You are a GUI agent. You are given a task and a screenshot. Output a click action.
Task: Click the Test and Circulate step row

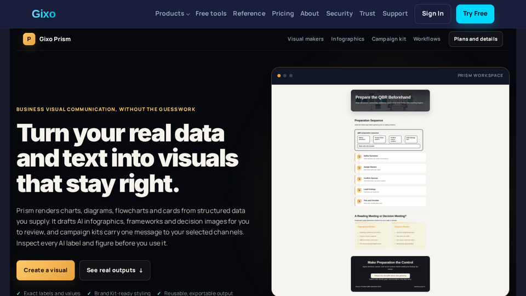(390, 202)
